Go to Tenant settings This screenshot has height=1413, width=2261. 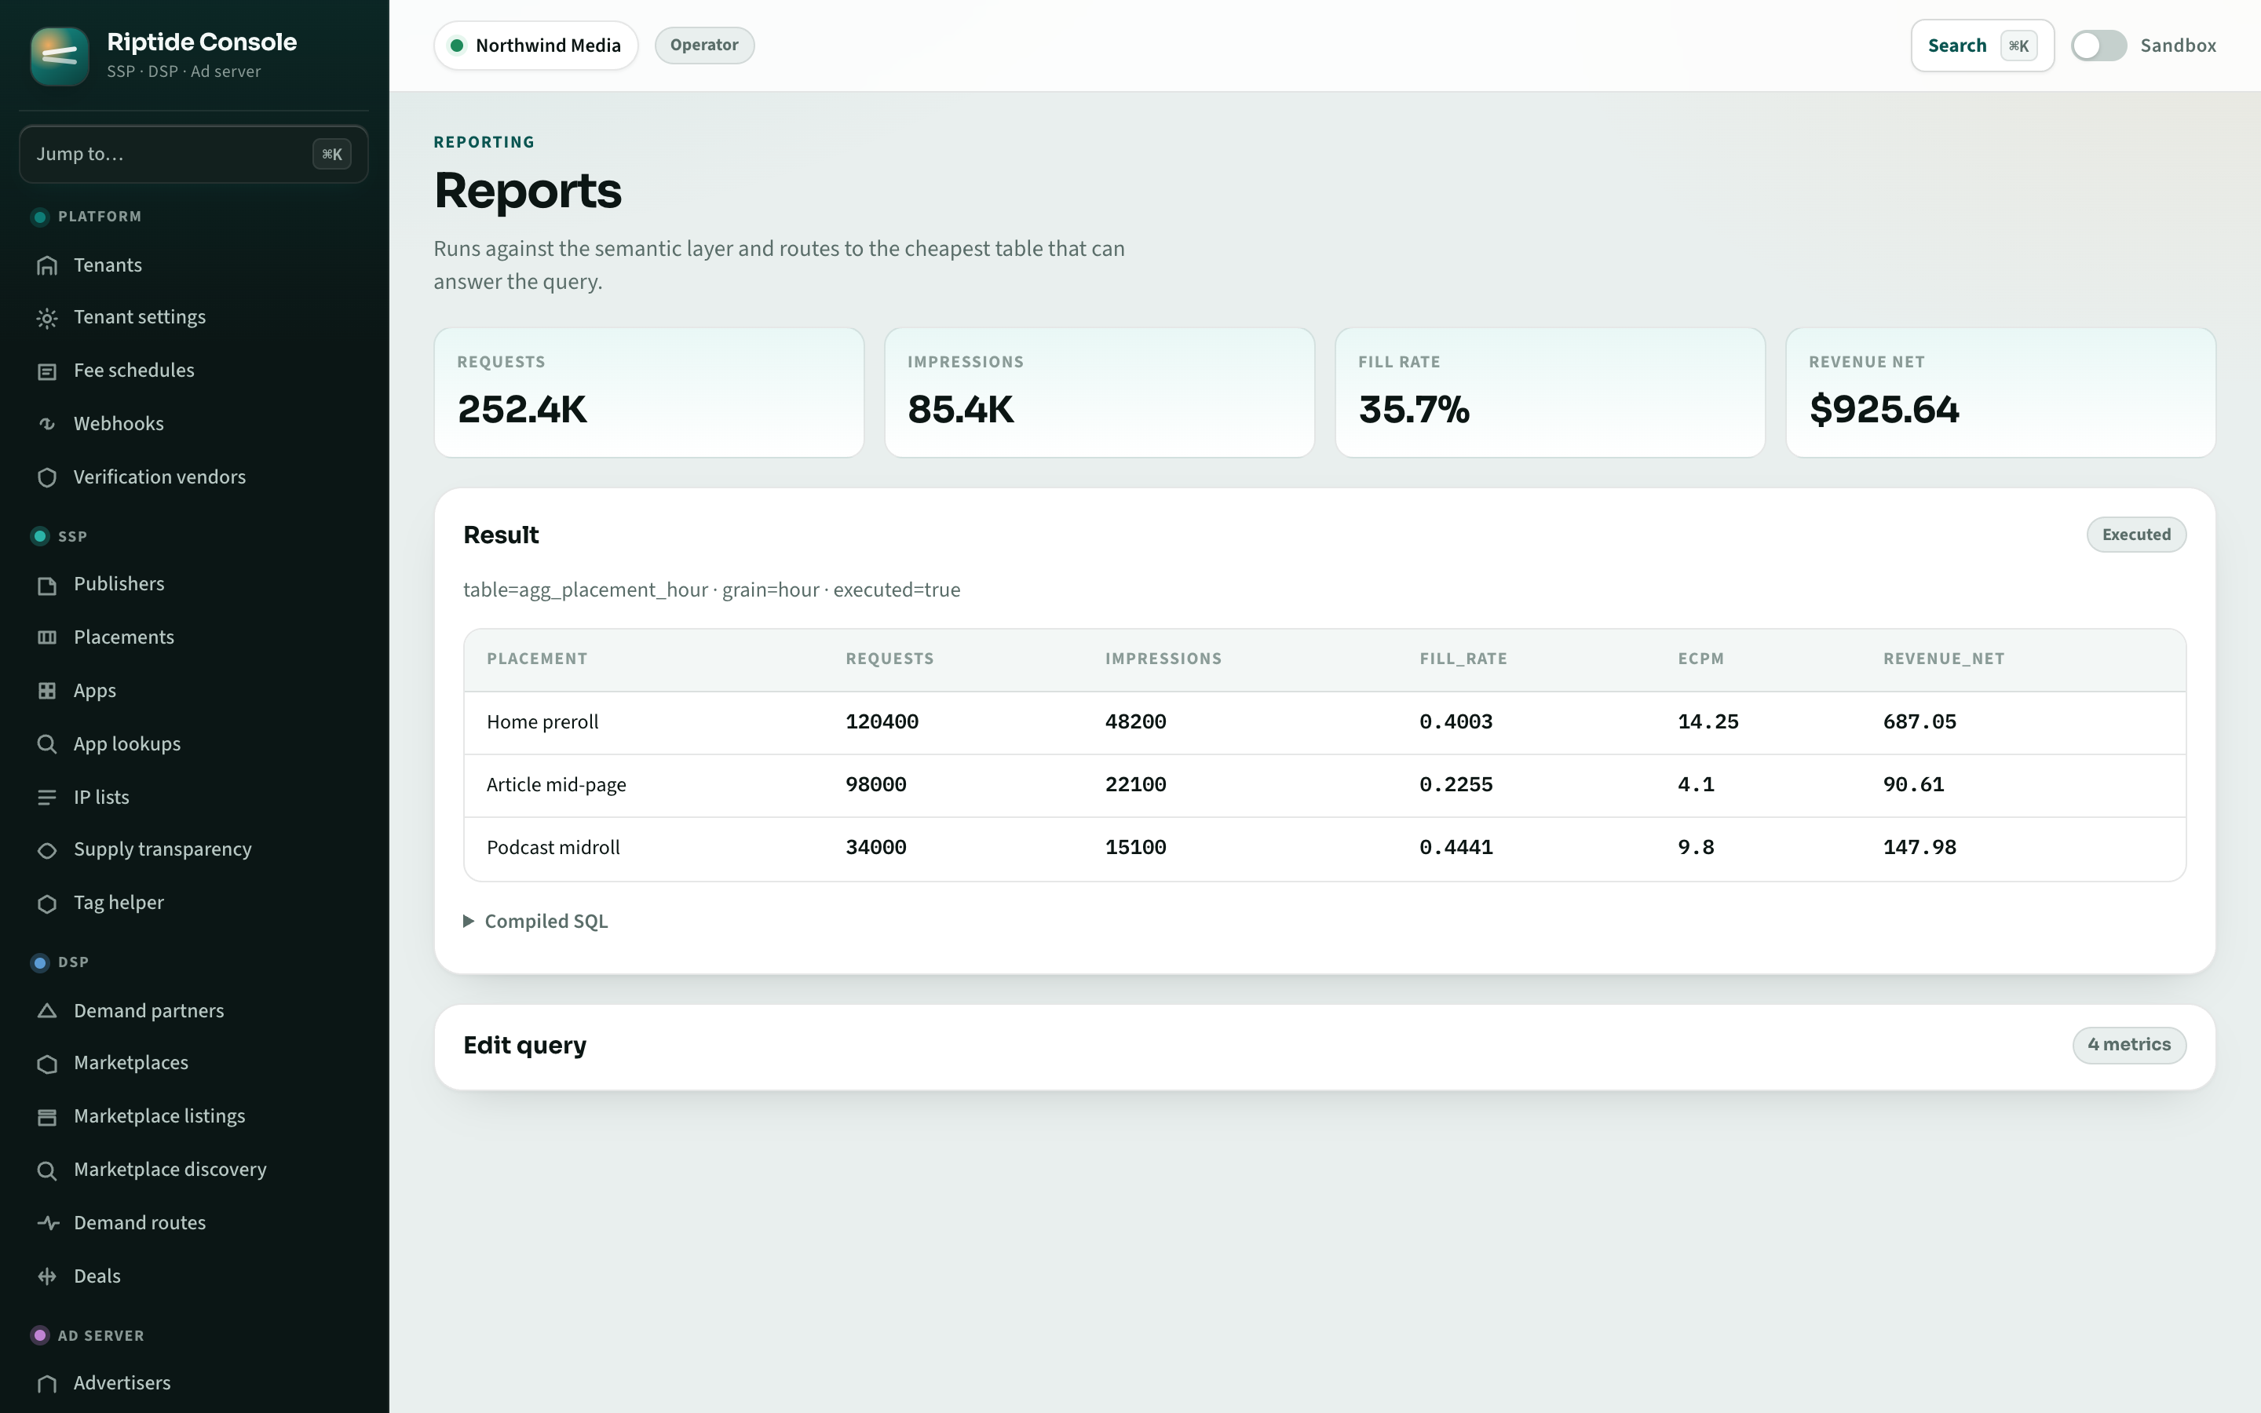pyautogui.click(x=193, y=318)
